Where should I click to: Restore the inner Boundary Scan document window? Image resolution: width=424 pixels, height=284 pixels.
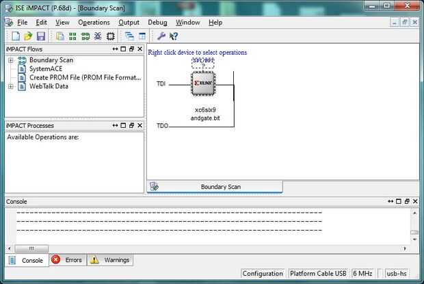click(x=405, y=22)
